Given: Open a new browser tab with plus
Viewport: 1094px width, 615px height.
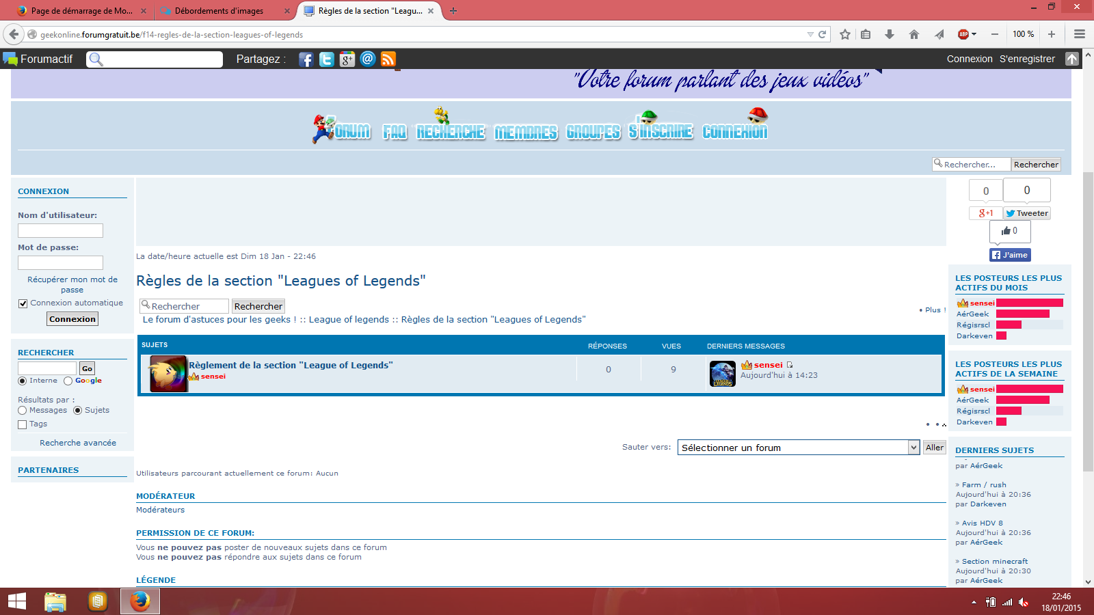Looking at the screenshot, I should (x=453, y=11).
